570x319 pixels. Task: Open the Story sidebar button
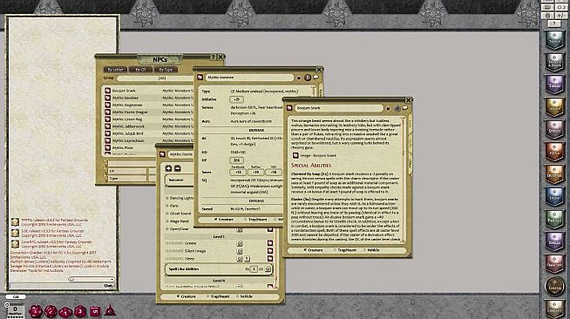click(x=554, y=107)
